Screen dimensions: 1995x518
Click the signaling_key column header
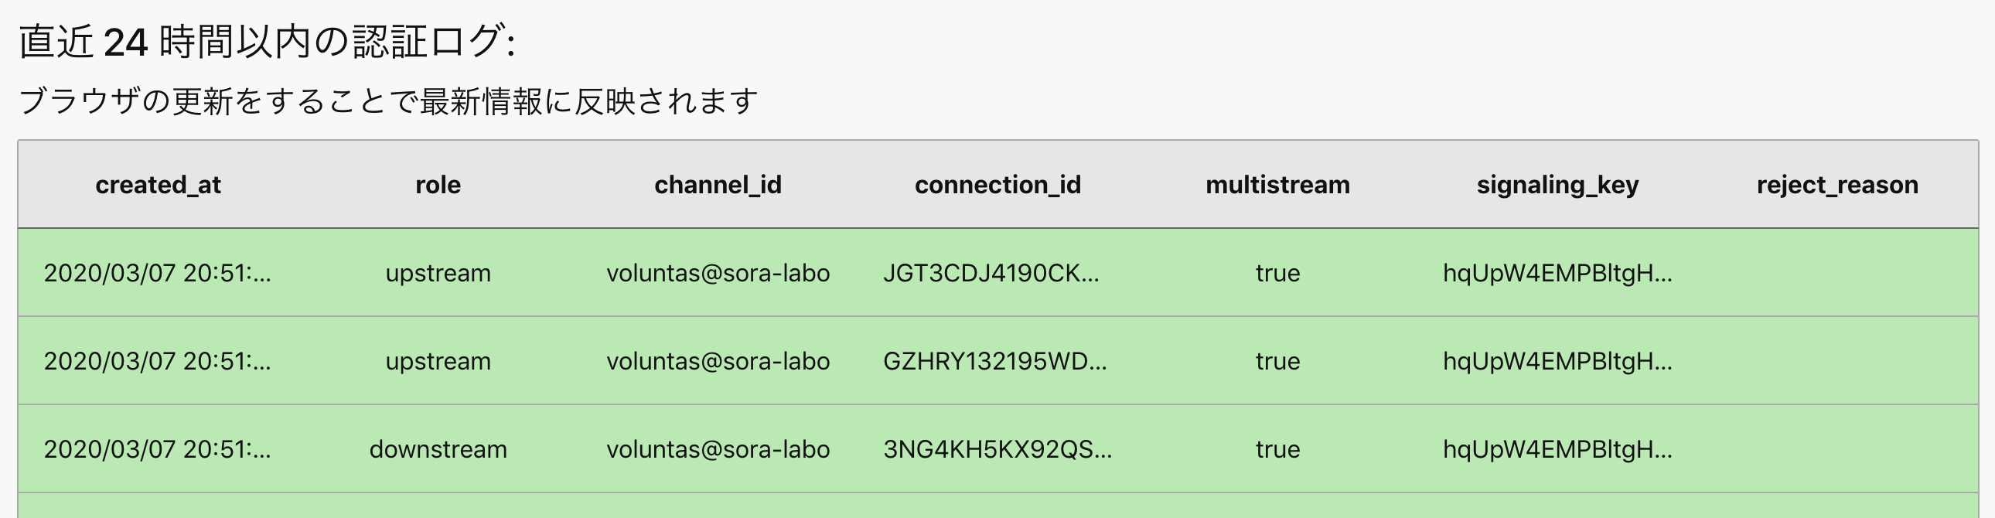(1557, 185)
